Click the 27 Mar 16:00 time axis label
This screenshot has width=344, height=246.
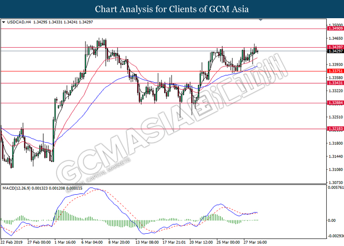pos(255,242)
